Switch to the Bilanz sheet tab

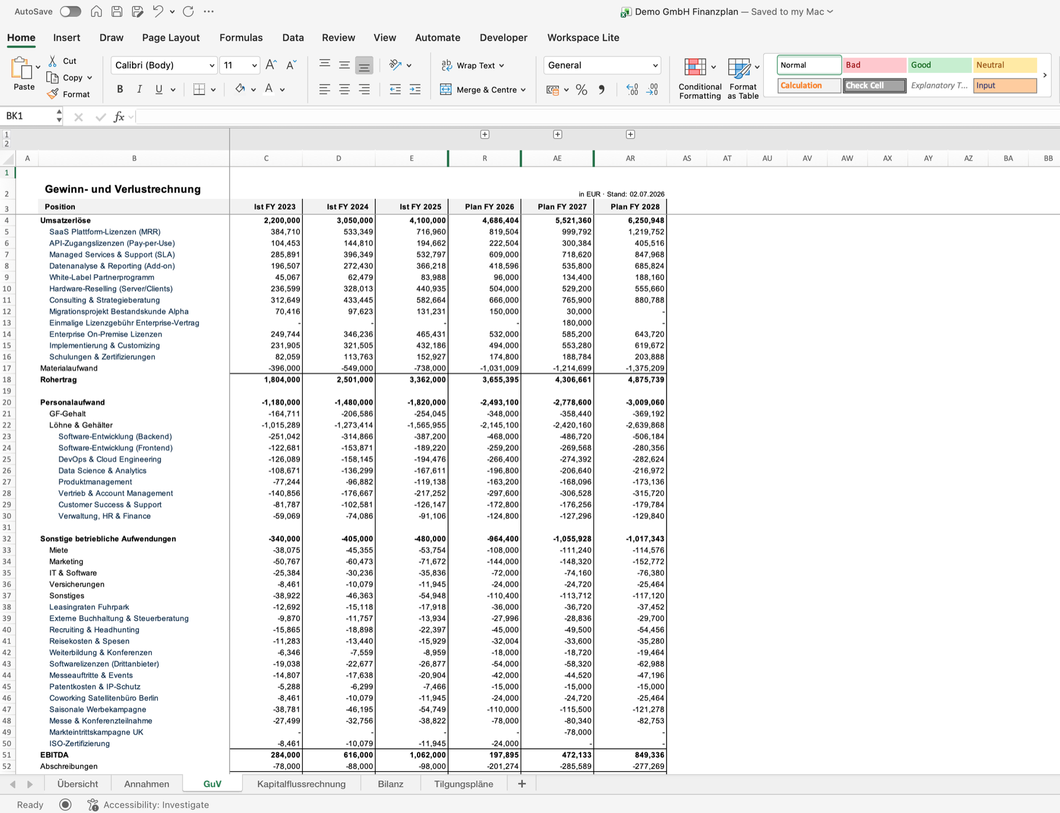390,784
